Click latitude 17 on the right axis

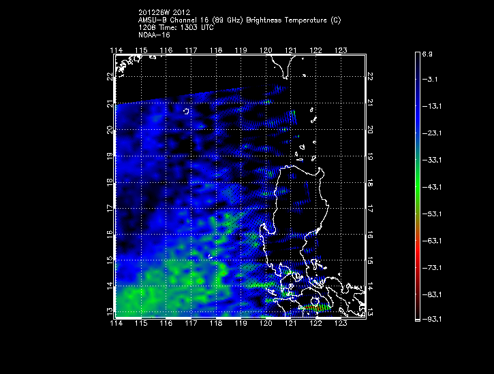coord(370,208)
